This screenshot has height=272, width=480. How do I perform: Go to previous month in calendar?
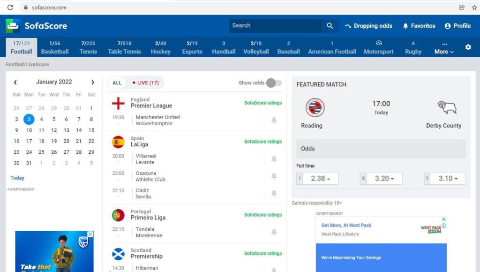[x=15, y=82]
